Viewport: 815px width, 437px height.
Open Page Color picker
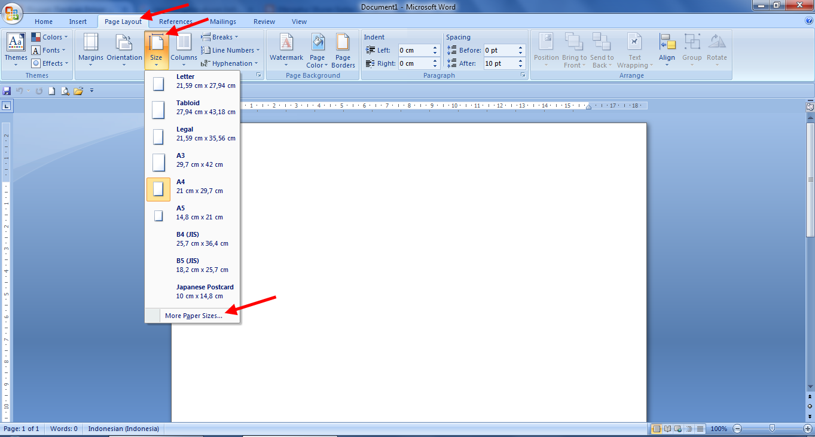[x=317, y=50]
